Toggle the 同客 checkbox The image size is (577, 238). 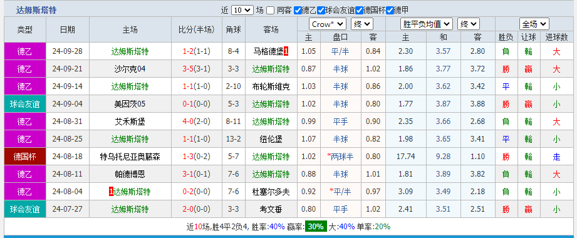click(271, 10)
